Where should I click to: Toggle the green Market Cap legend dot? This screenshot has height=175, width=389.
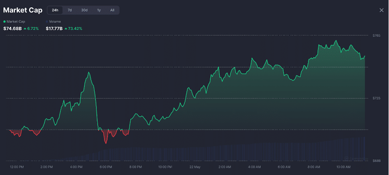5,21
